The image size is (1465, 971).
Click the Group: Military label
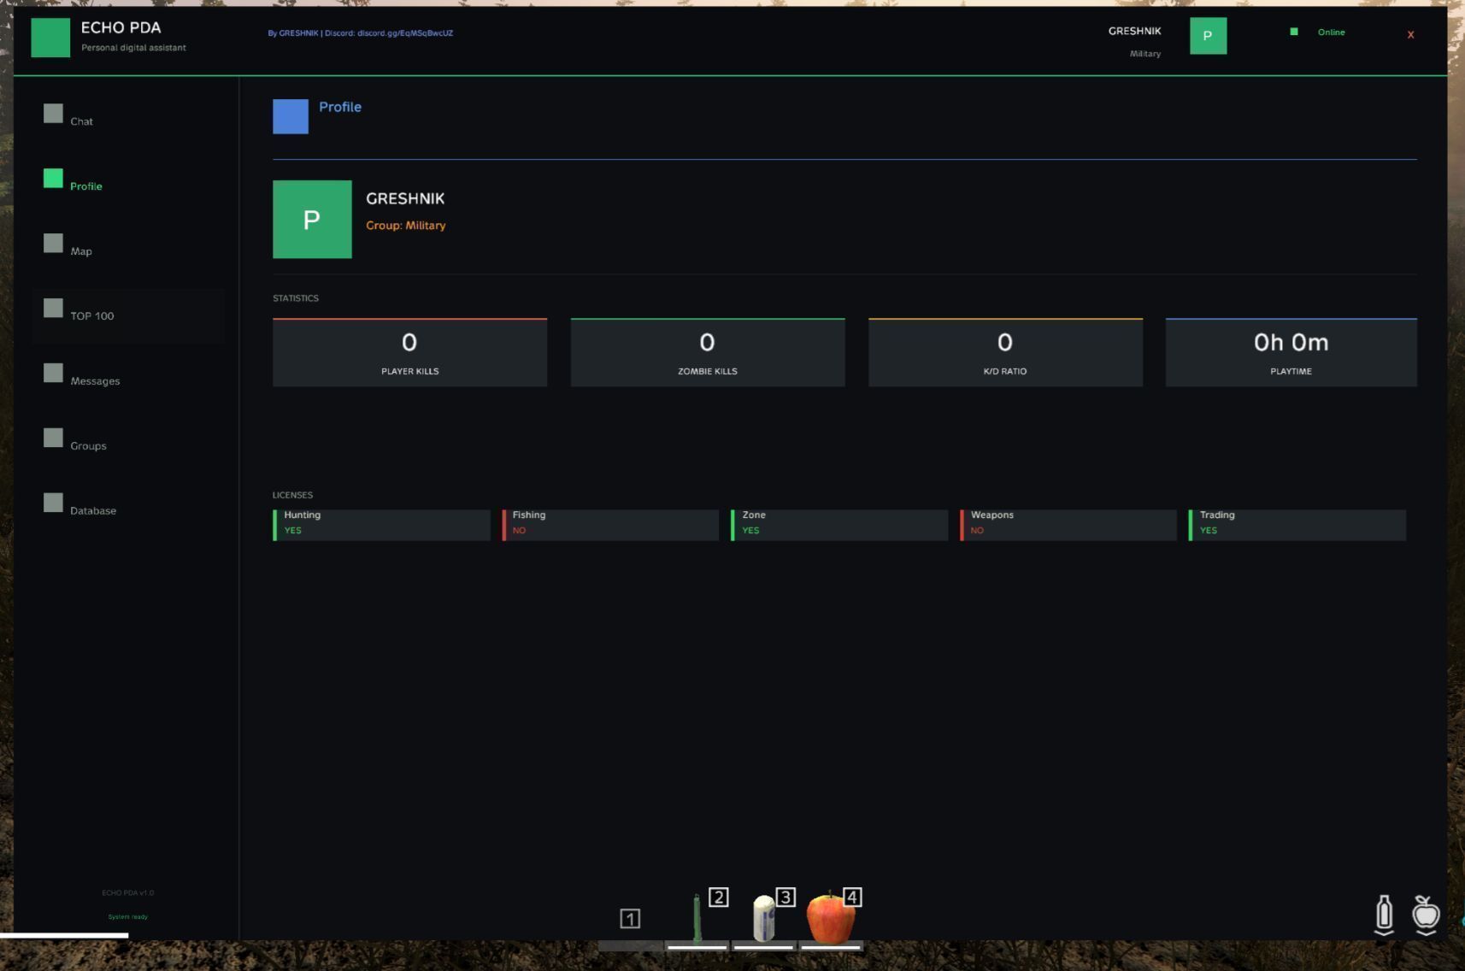406,226
